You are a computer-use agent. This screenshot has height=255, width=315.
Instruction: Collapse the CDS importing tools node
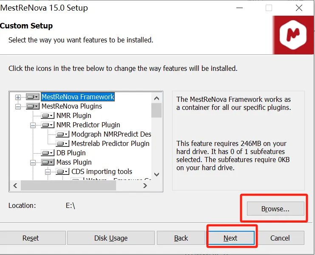(x=48, y=172)
